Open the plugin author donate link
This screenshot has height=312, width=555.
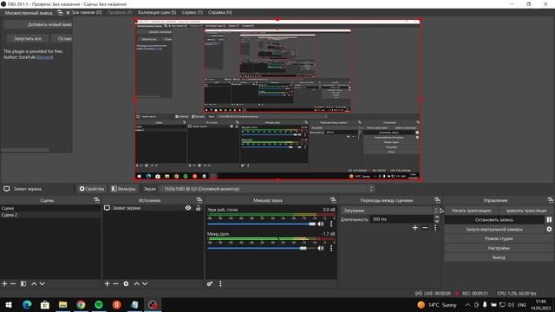pos(44,57)
